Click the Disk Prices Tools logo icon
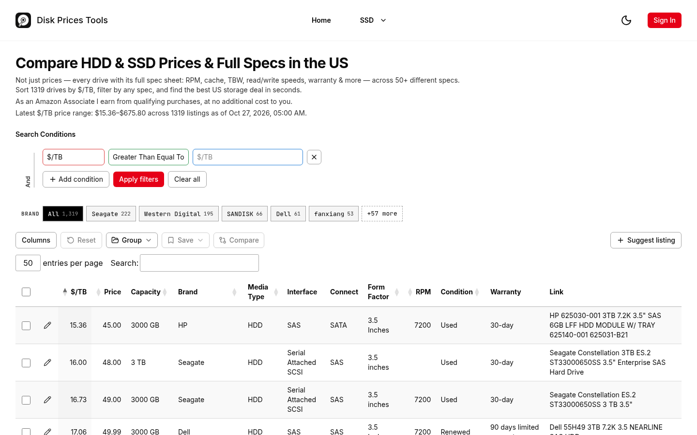This screenshot has height=435, width=697. pos(23,20)
